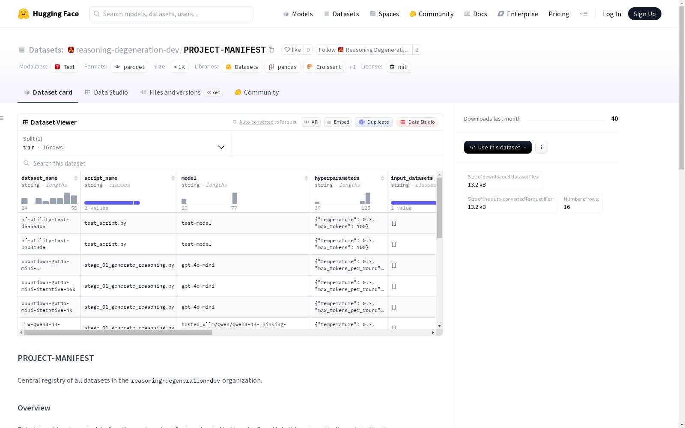Sort by dataset_name column arrows
This screenshot has height=428, width=685.
coord(76,178)
